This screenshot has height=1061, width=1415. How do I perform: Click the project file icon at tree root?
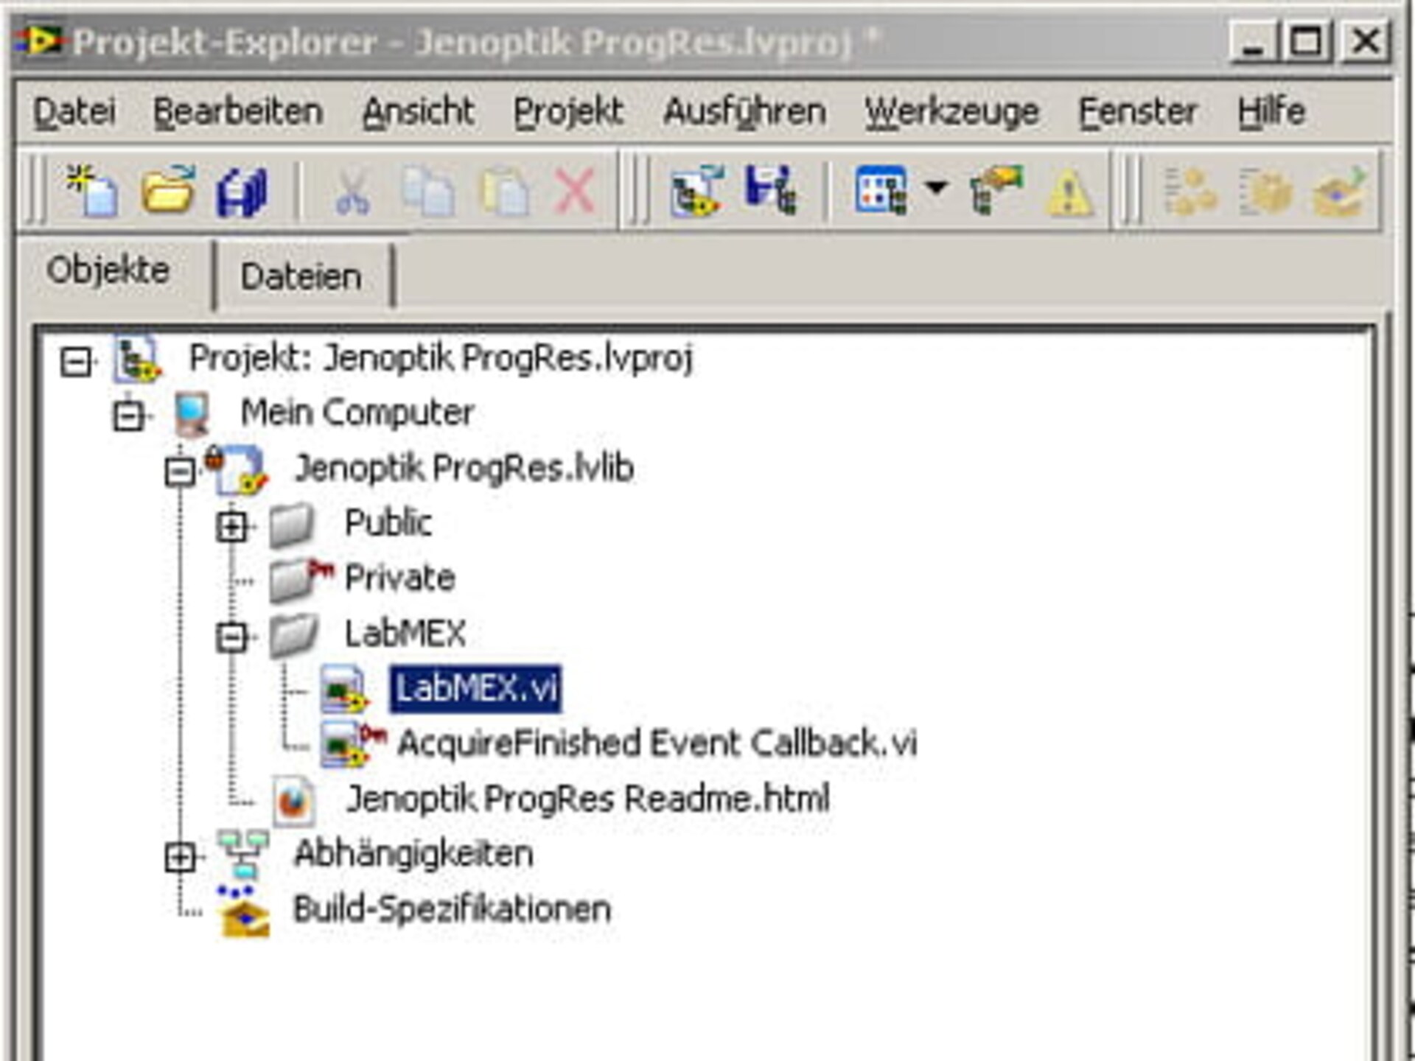point(136,359)
